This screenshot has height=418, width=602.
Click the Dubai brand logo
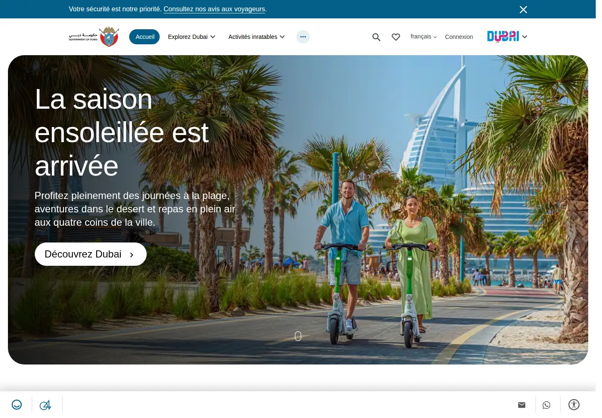tap(503, 36)
